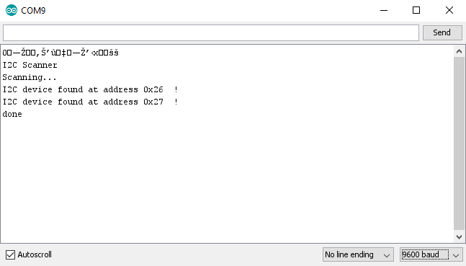This screenshot has width=466, height=266.
Task: Click the Send button
Action: coord(442,32)
